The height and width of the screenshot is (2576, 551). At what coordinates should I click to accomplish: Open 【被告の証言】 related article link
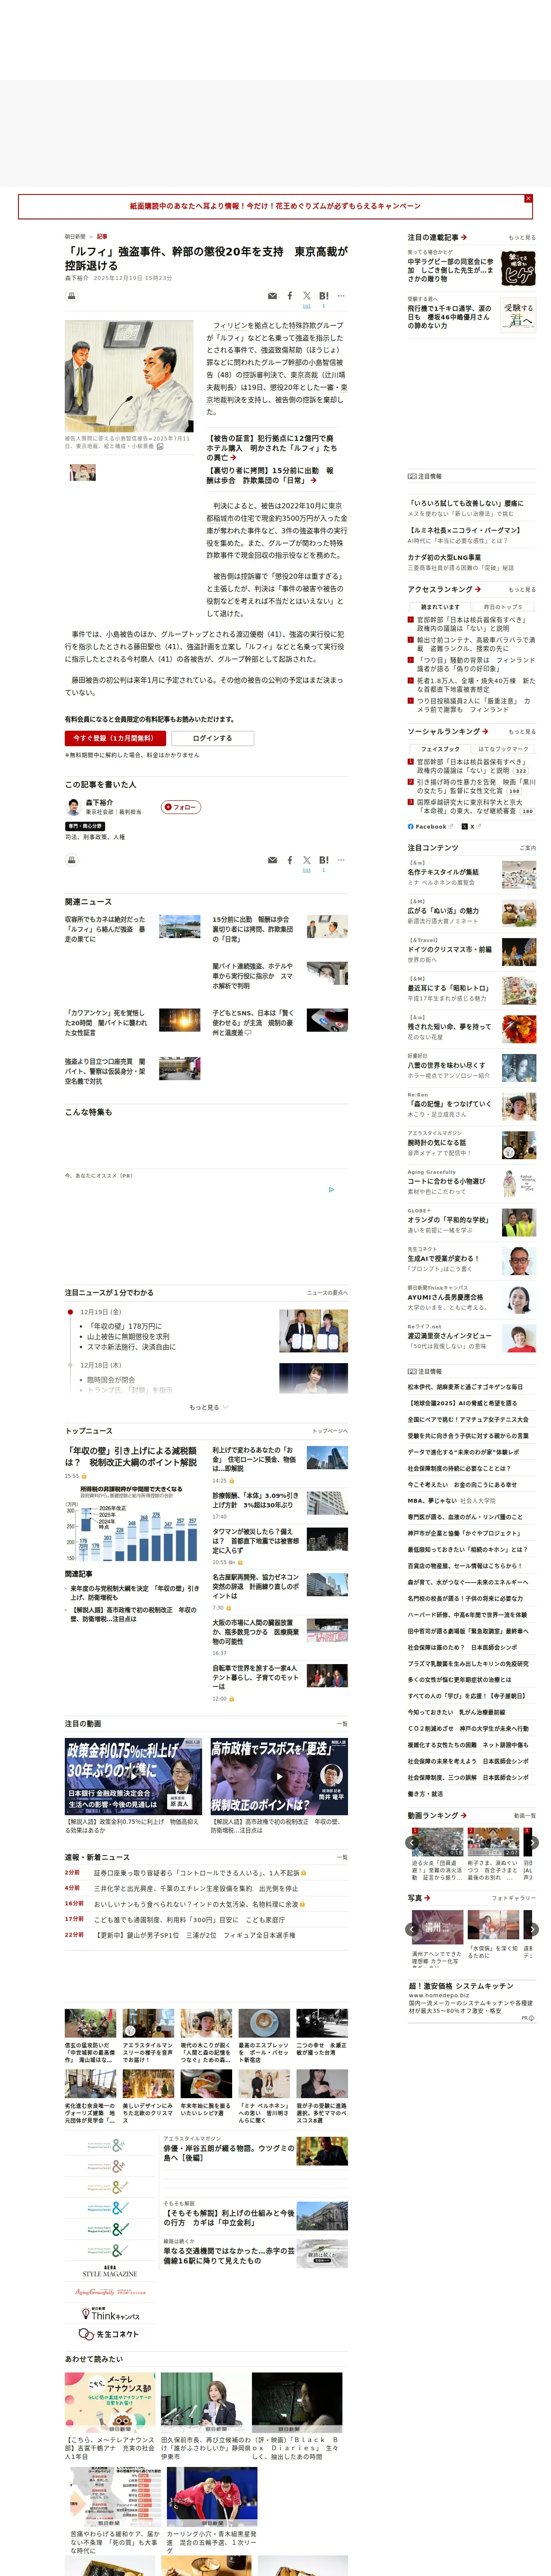coord(272,448)
